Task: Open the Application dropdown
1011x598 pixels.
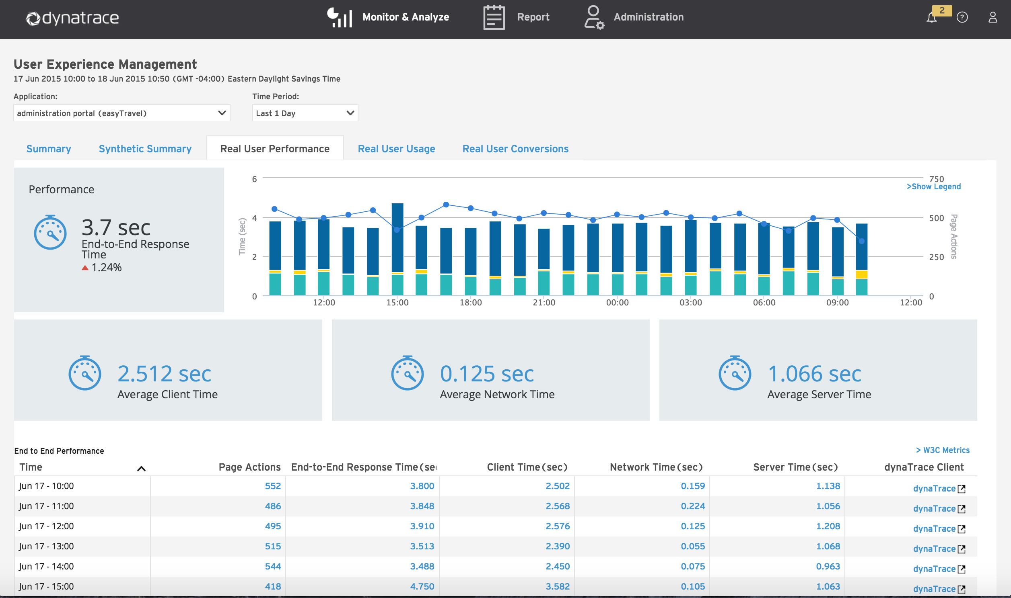Action: coord(122,113)
